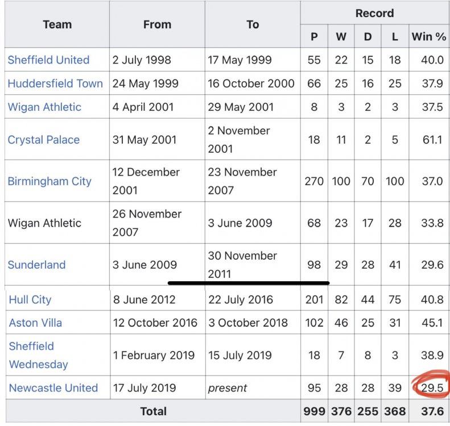Click the Total row label
The image size is (450, 426).
pyautogui.click(x=153, y=411)
